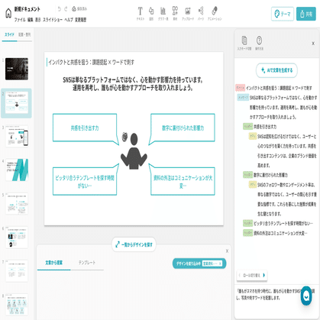Undo the last action
This screenshot has height=320, width=320.
pos(60,9)
